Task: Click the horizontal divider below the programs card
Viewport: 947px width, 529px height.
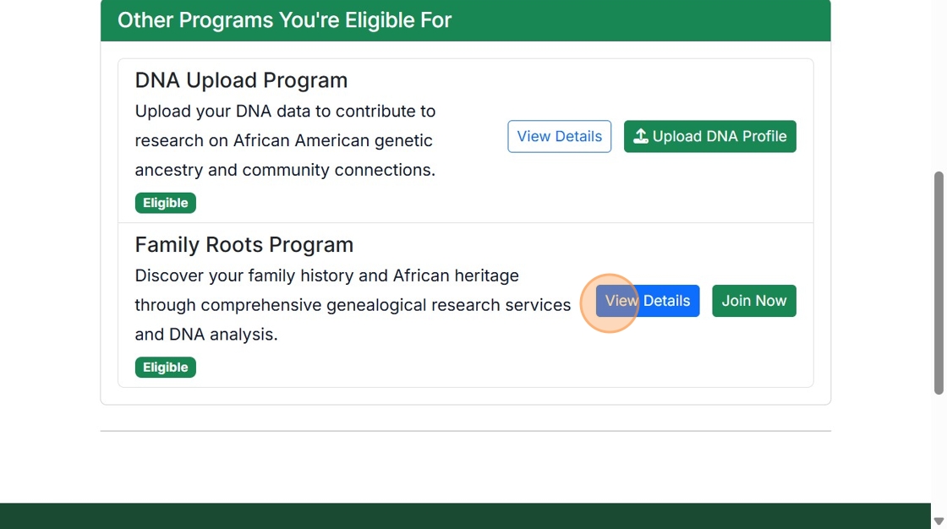Action: coord(465,431)
